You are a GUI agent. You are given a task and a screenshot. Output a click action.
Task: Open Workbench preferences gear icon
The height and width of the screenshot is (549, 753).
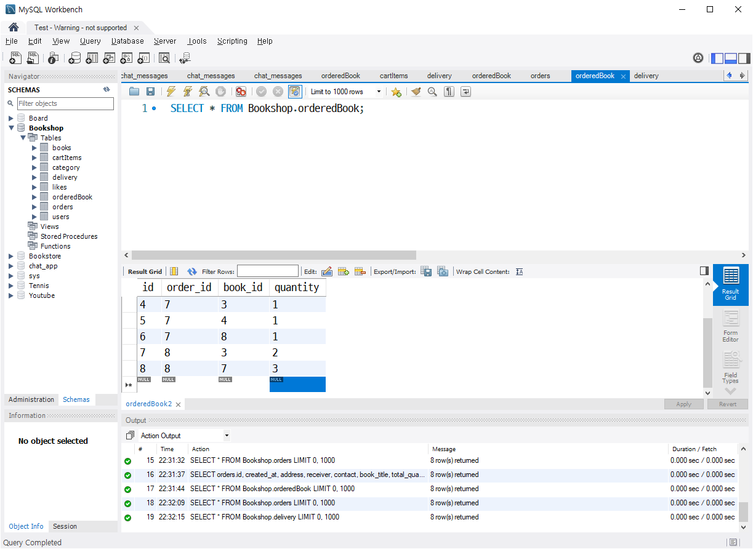pyautogui.click(x=698, y=58)
